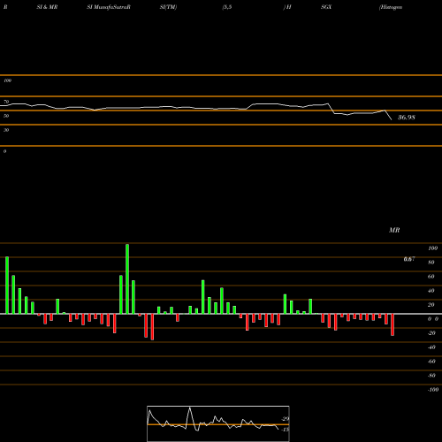The width and height of the screenshot is (442, 442).
Task: Click the -15 label in mini chart
Action: pyautogui.click(x=285, y=430)
